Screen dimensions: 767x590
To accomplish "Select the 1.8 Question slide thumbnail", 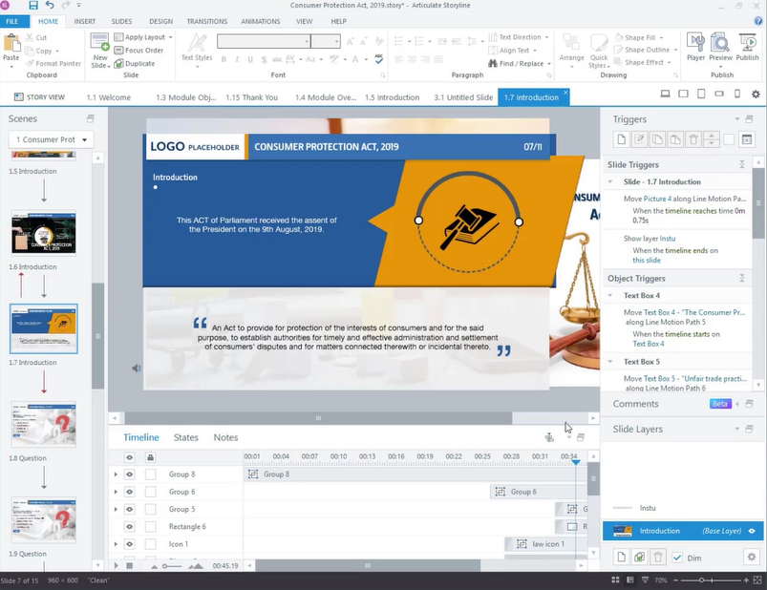I will coord(44,424).
